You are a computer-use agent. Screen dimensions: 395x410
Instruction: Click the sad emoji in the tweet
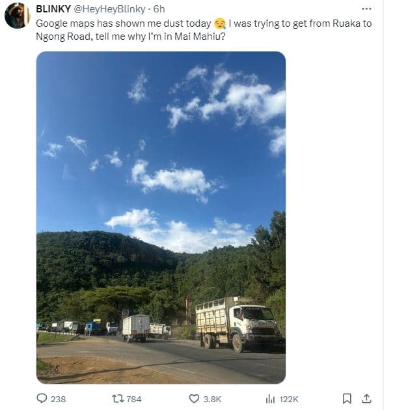219,23
